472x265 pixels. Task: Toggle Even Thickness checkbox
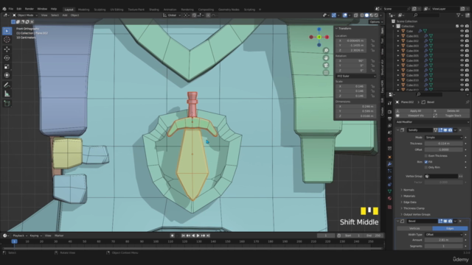point(426,155)
